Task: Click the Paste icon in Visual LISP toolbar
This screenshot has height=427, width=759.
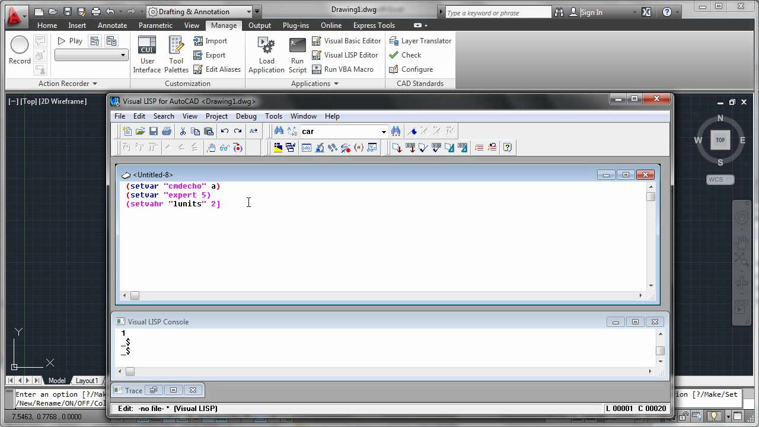Action: 209,131
